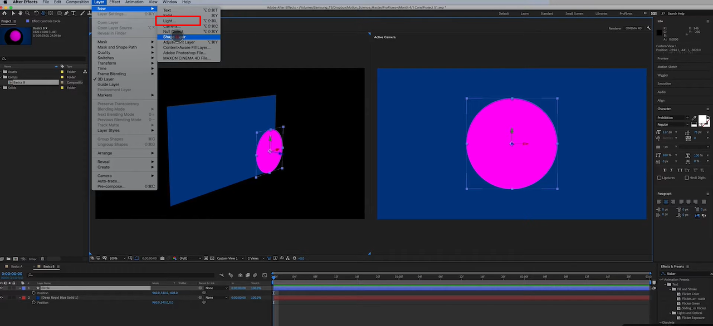Open parent None dropdown for Circle layer
Image resolution: width=713 pixels, height=326 pixels.
(x=217, y=288)
